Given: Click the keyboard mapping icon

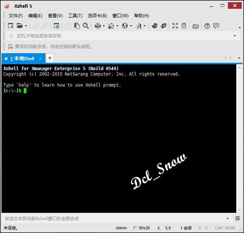Looking at the screenshot, I should 195,26.
